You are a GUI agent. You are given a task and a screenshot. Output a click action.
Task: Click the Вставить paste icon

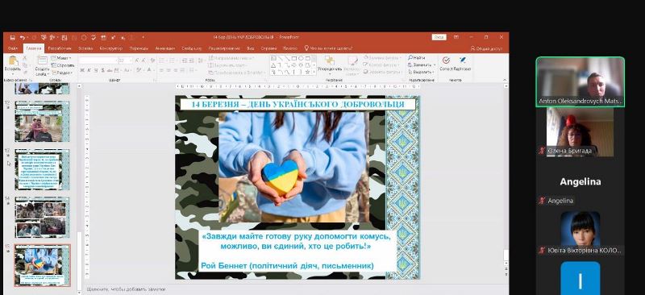(14, 60)
